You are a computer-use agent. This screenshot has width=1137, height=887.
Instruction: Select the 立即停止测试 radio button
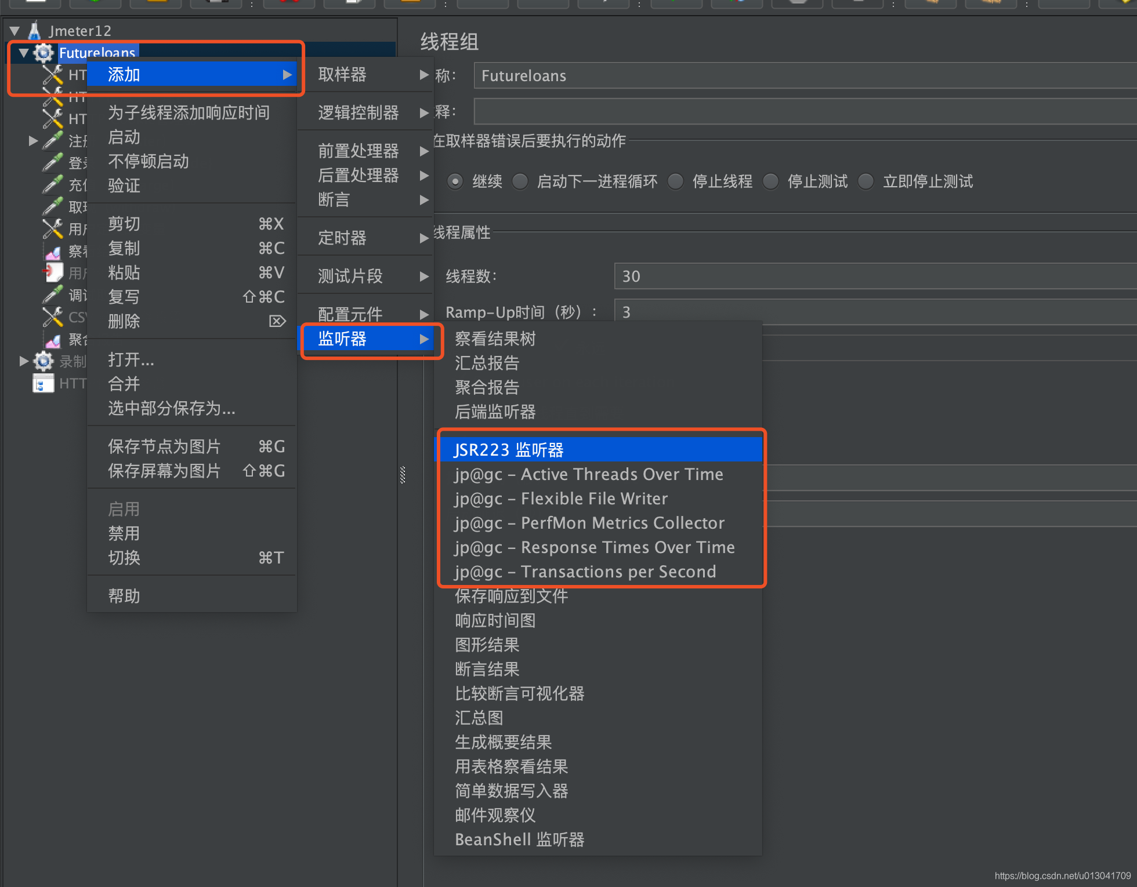tap(866, 181)
